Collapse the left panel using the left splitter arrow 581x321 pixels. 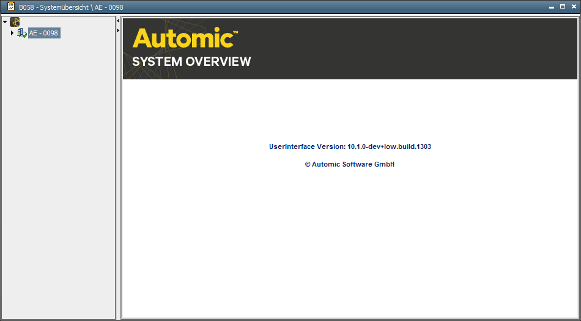click(x=118, y=21)
